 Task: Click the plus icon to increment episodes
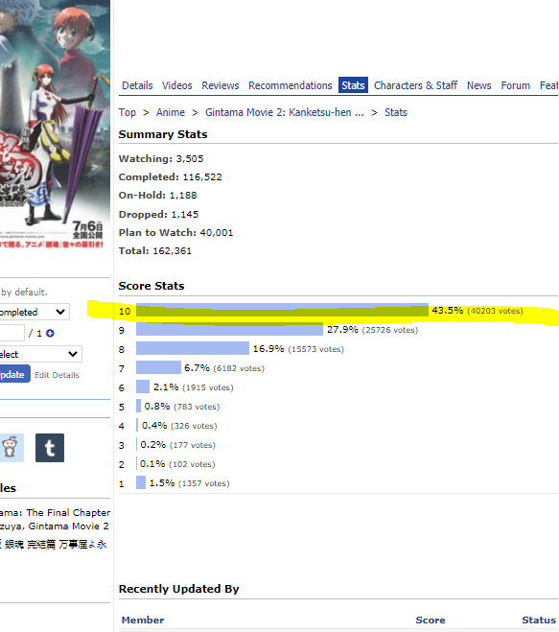[50, 334]
